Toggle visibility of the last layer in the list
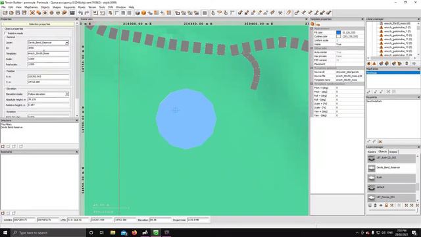421x237 pixels. [x=372, y=197]
